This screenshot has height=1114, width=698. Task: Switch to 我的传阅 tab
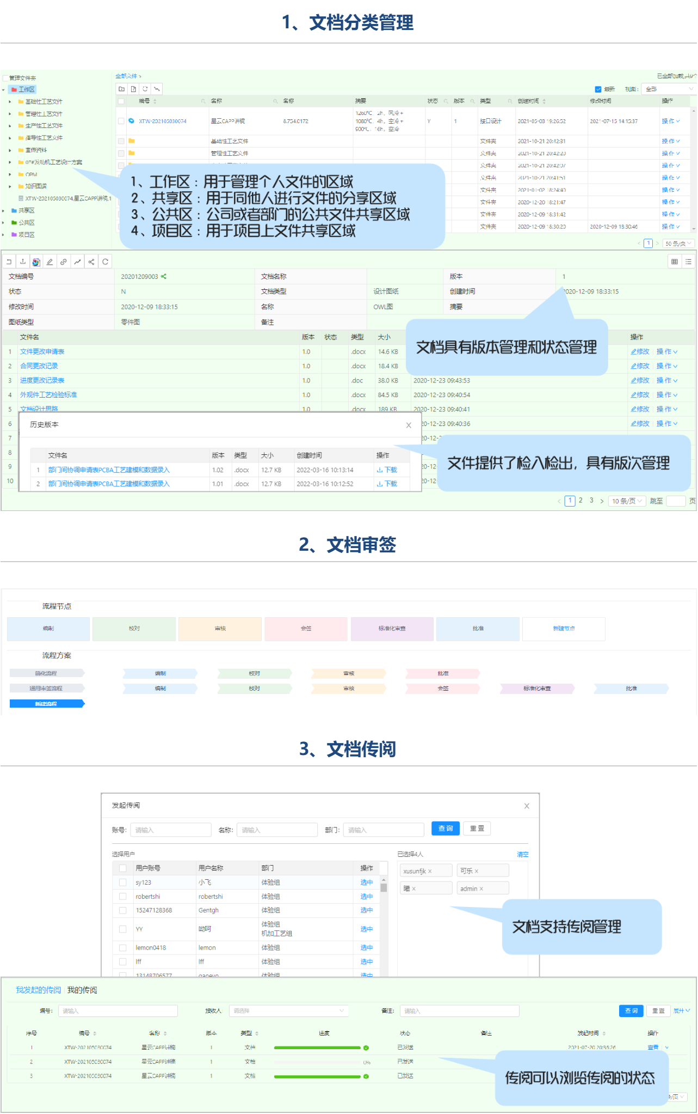click(x=82, y=990)
